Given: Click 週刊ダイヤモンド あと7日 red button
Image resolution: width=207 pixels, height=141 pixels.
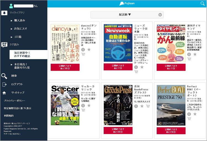Looking at the screenshot, I should [x=171, y=67].
